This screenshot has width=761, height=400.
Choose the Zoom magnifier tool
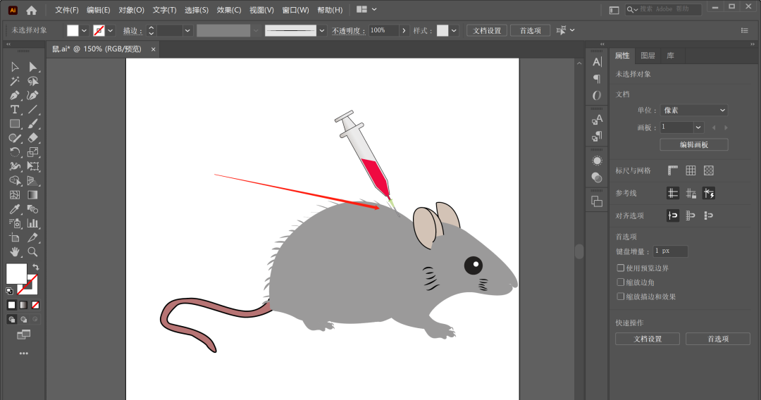[32, 251]
